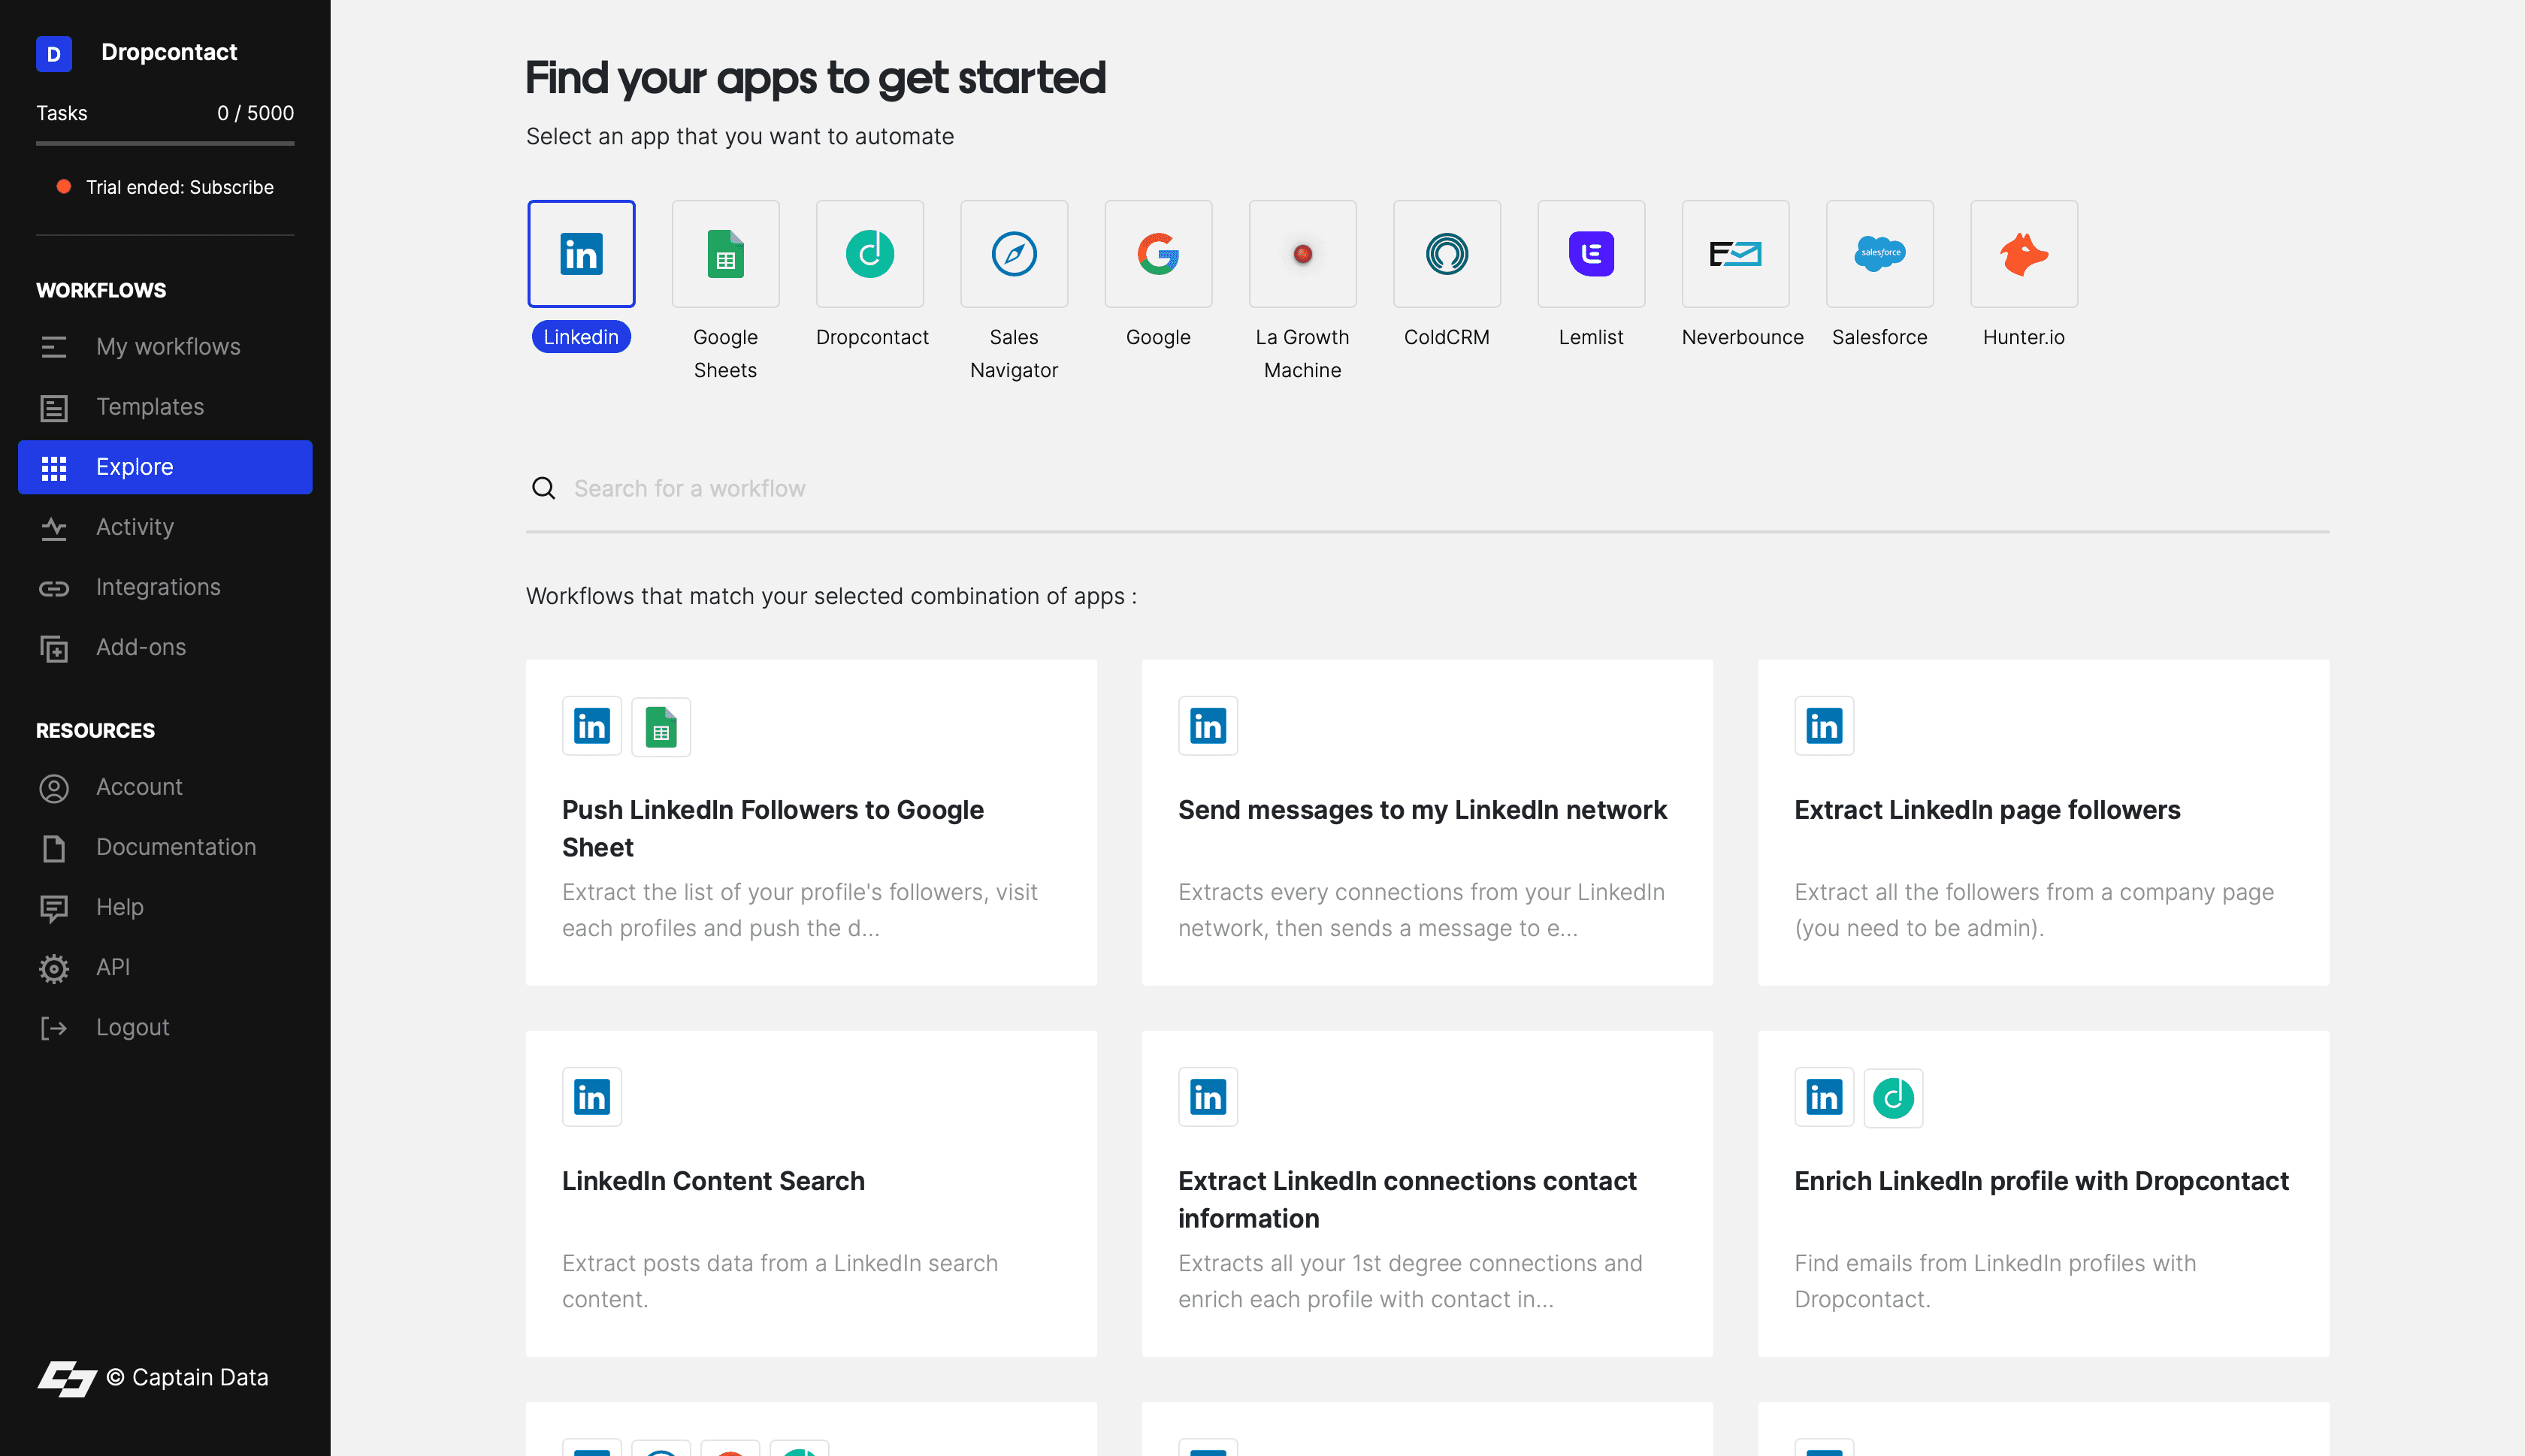The image size is (2525, 1456).
Task: Click the Help chat bubble icon
Action: [54, 908]
